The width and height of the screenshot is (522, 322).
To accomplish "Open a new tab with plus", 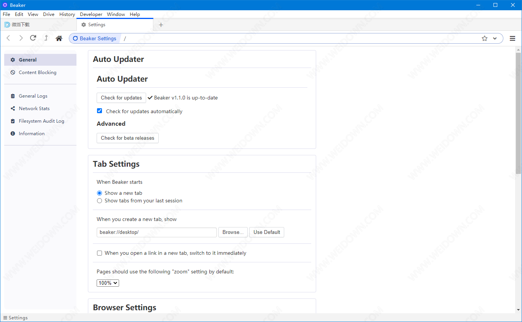I will point(161,25).
